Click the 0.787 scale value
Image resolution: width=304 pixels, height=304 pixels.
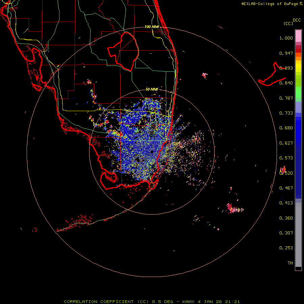(286, 98)
